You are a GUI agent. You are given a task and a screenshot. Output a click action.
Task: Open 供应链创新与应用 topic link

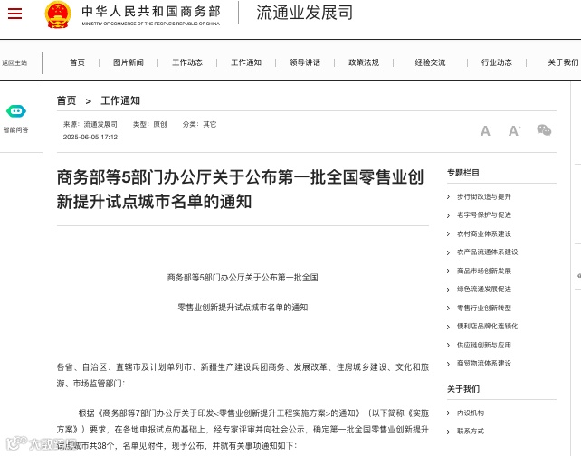[484, 345]
